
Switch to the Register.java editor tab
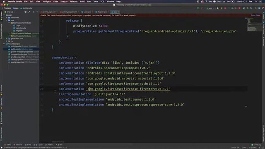pos(102,12)
